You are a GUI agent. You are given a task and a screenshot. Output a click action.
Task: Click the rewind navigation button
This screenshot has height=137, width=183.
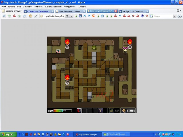coord(4,16)
